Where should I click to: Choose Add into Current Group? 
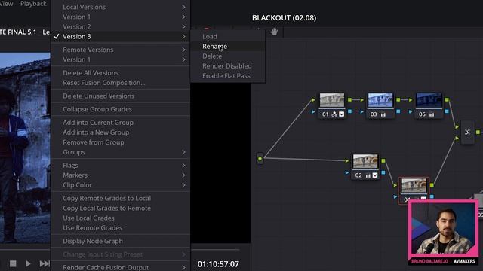[x=121, y=122]
